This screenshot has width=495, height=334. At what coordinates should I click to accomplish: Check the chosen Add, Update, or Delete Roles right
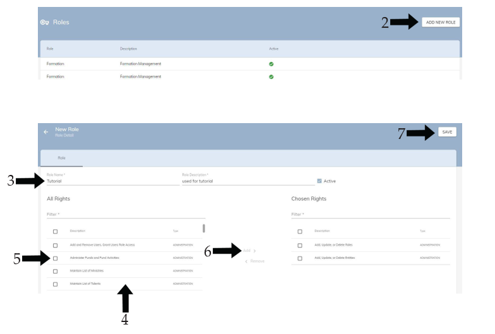pyautogui.click(x=300, y=245)
